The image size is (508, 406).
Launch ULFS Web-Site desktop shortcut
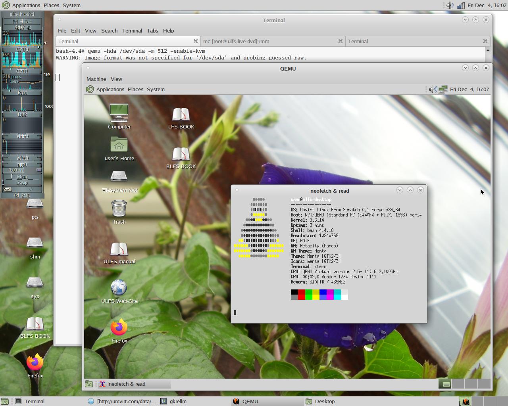119,288
